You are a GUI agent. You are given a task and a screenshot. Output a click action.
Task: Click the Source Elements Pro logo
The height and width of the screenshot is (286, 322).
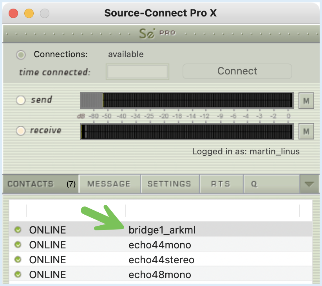[x=157, y=34]
